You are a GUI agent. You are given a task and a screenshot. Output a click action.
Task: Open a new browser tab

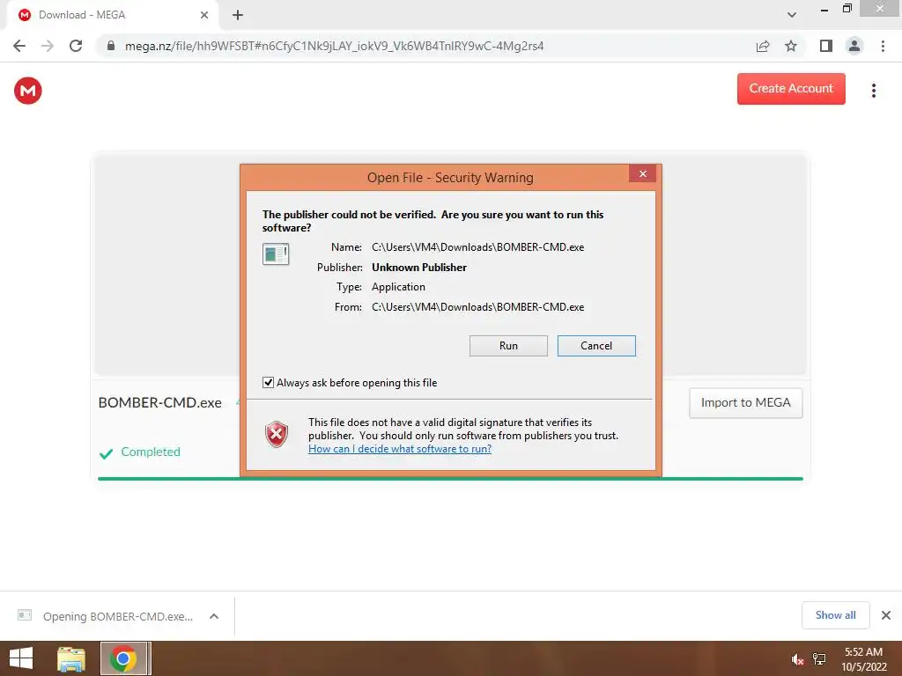[x=238, y=15]
